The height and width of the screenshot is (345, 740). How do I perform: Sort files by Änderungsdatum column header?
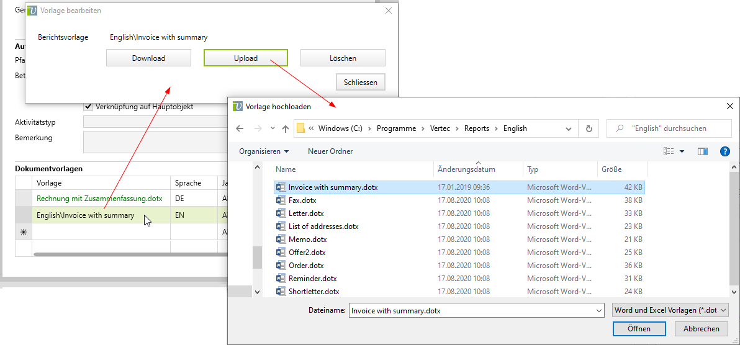point(466,169)
